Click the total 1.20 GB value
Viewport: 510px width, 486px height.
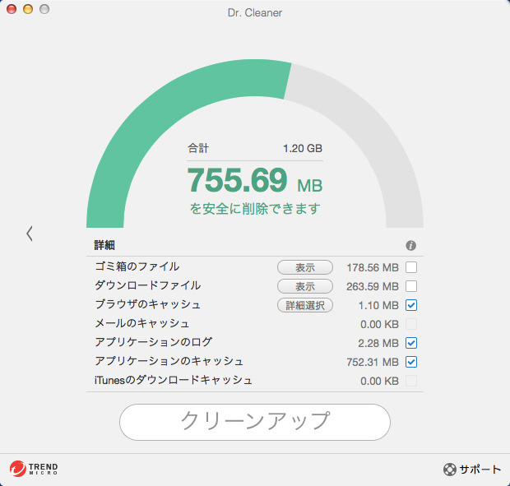[303, 148]
